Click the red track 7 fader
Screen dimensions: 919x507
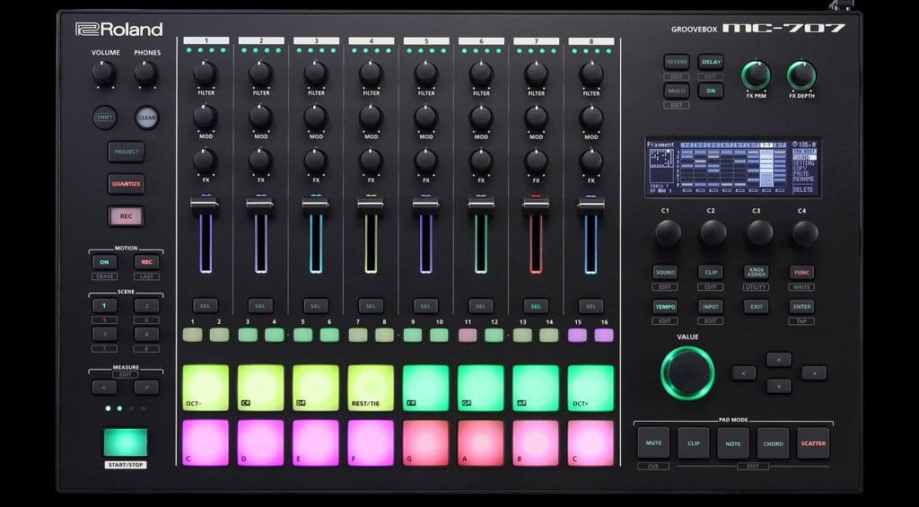pos(536,204)
